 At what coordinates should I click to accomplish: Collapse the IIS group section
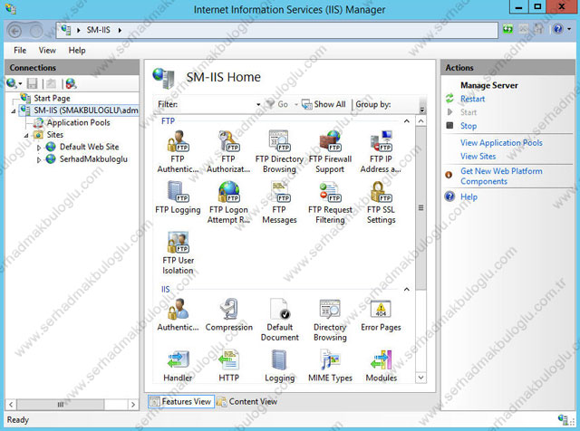[x=407, y=289]
